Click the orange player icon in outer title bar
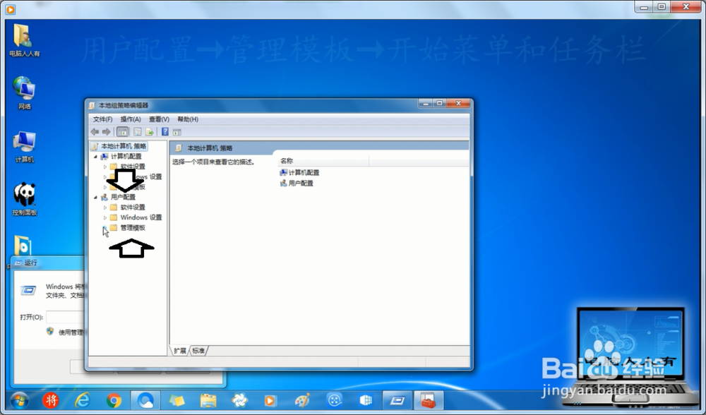Screen dimensions: 706x415 [10, 9]
